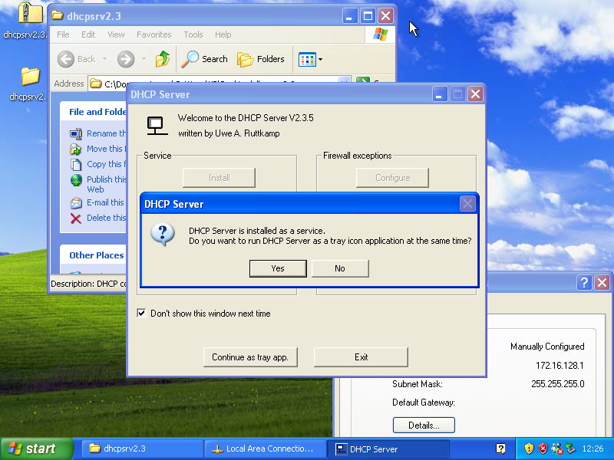The height and width of the screenshot is (460, 614).
Task: Open the Tools menu in Explorer
Action: click(x=193, y=34)
